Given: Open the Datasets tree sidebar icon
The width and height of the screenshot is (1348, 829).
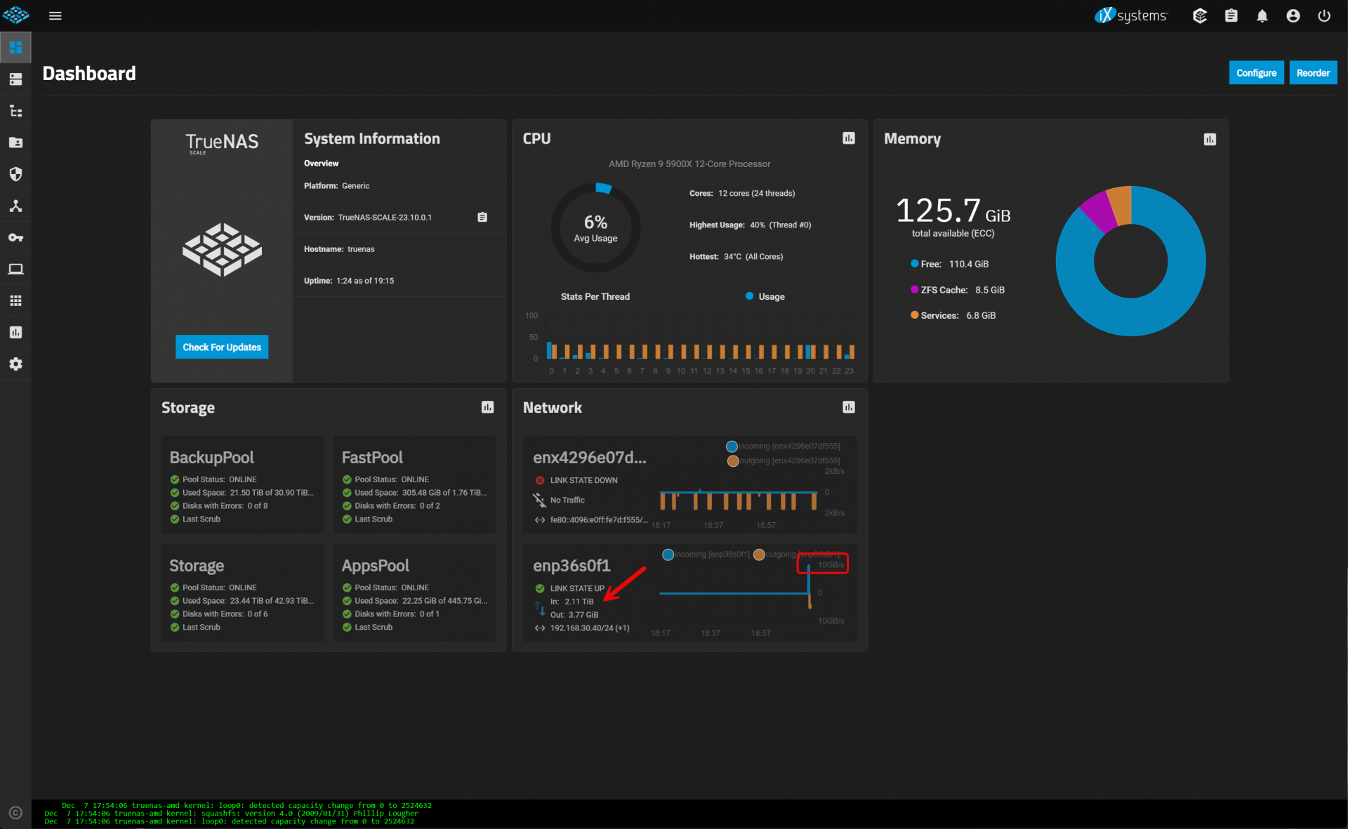Looking at the screenshot, I should pyautogui.click(x=15, y=111).
